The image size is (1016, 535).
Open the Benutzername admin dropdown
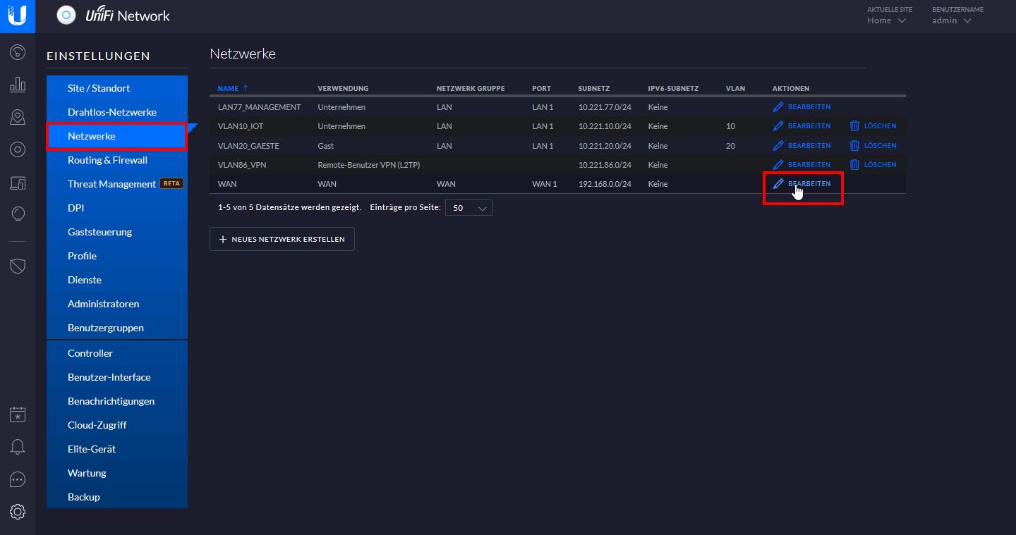(x=952, y=20)
